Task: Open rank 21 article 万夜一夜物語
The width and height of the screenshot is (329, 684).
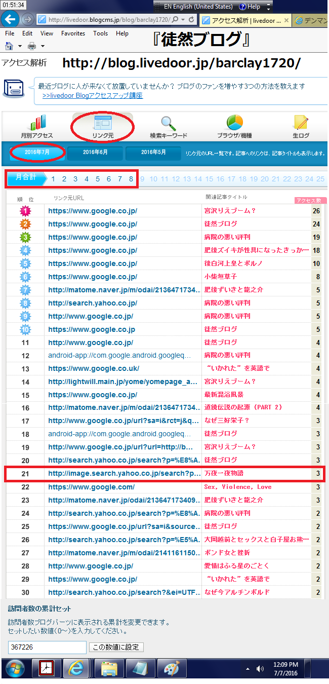Action: coord(223,473)
